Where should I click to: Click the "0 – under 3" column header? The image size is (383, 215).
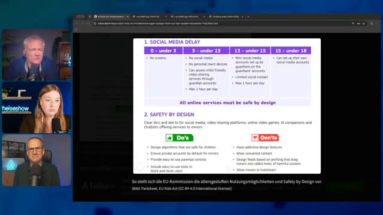(163, 50)
